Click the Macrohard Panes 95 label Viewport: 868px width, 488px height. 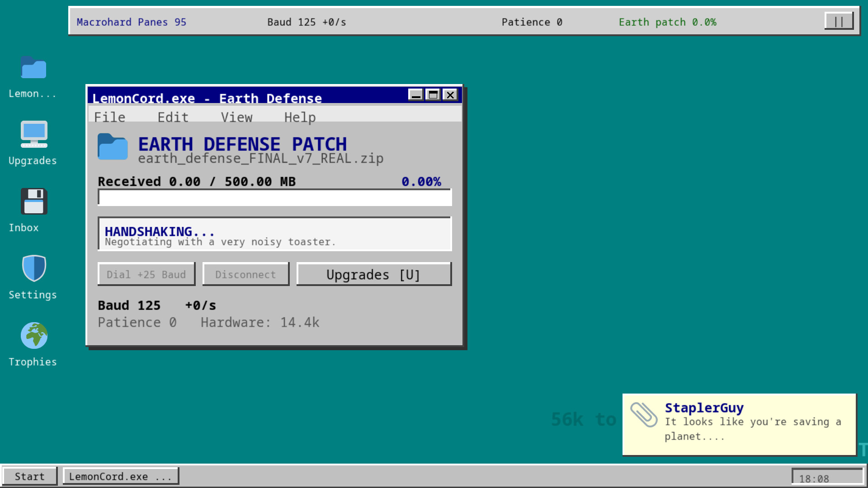click(132, 22)
